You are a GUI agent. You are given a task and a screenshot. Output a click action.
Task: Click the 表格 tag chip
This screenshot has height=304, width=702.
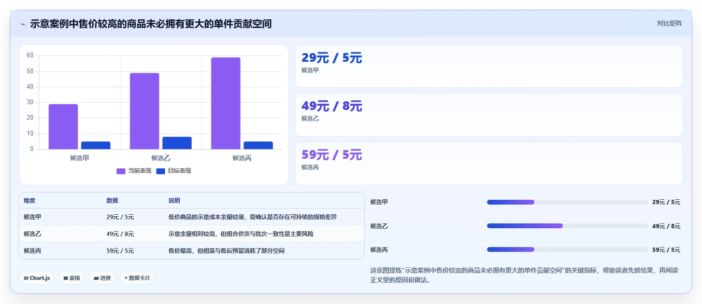click(x=72, y=278)
